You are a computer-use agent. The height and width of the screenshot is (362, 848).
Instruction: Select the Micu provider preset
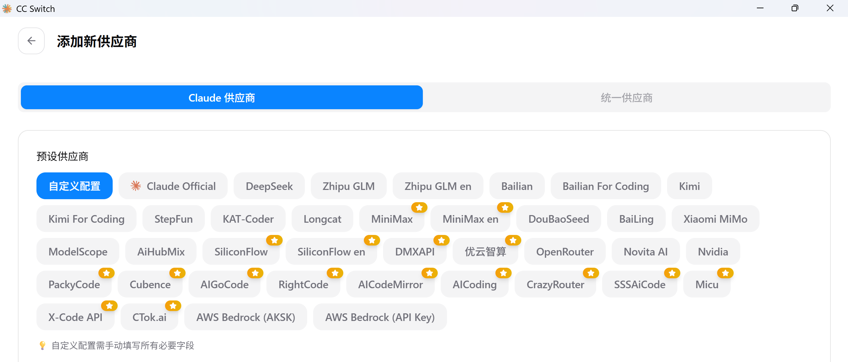pyautogui.click(x=707, y=284)
